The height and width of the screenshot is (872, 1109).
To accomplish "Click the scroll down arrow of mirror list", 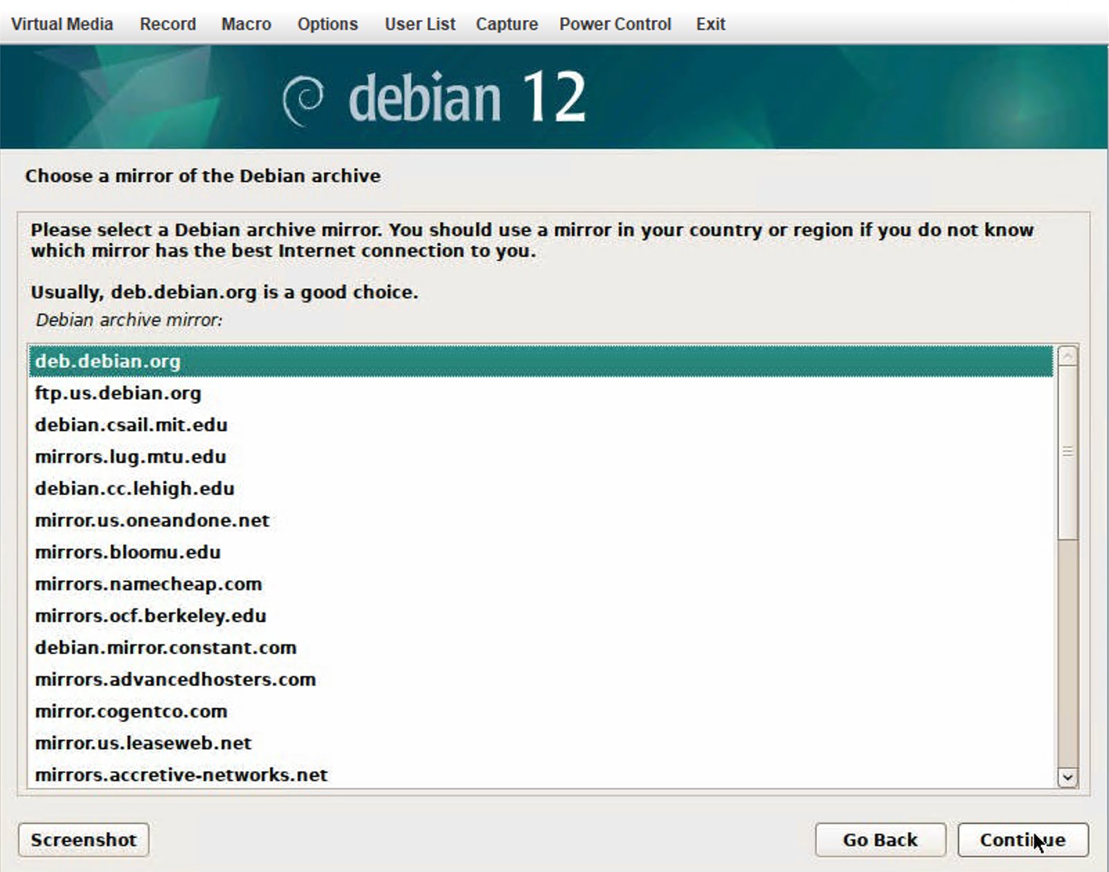I will pos(1067,777).
